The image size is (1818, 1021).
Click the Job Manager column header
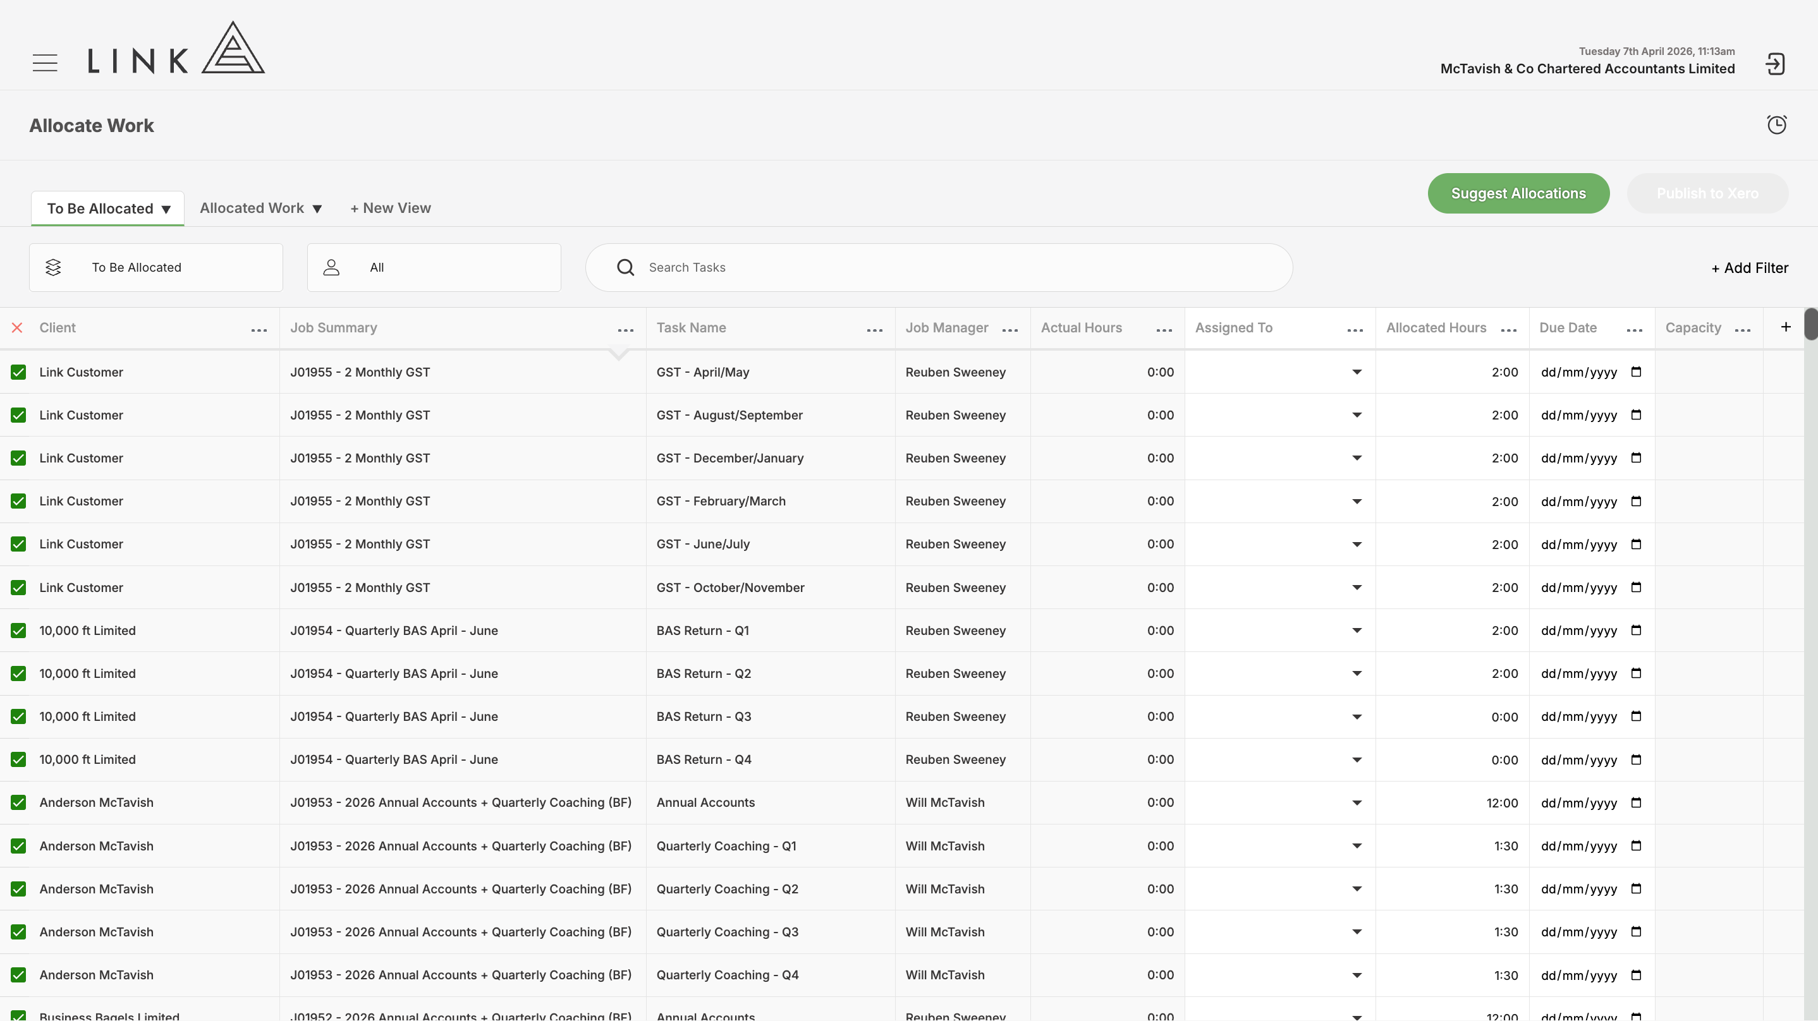[x=946, y=327]
